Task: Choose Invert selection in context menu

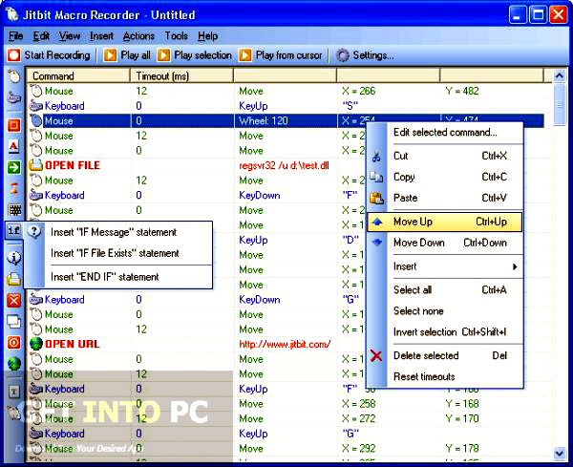Action: pos(445,332)
